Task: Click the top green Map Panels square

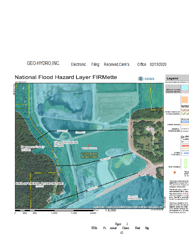Action: (185, 160)
